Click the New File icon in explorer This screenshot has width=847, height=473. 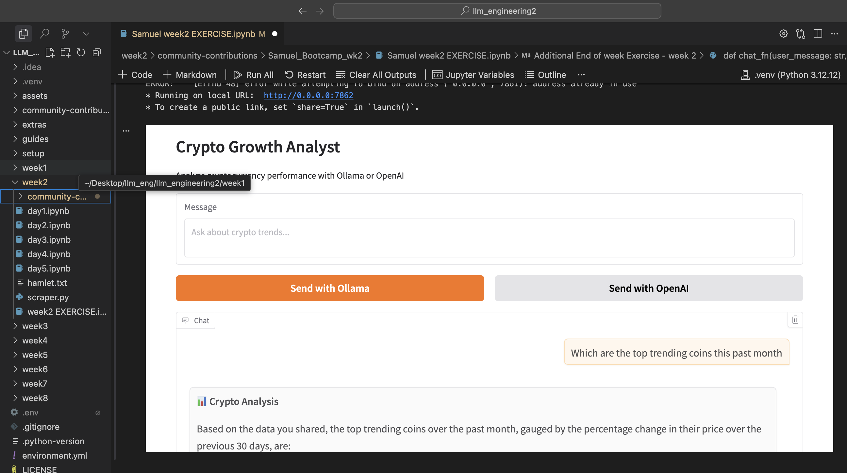pos(50,52)
